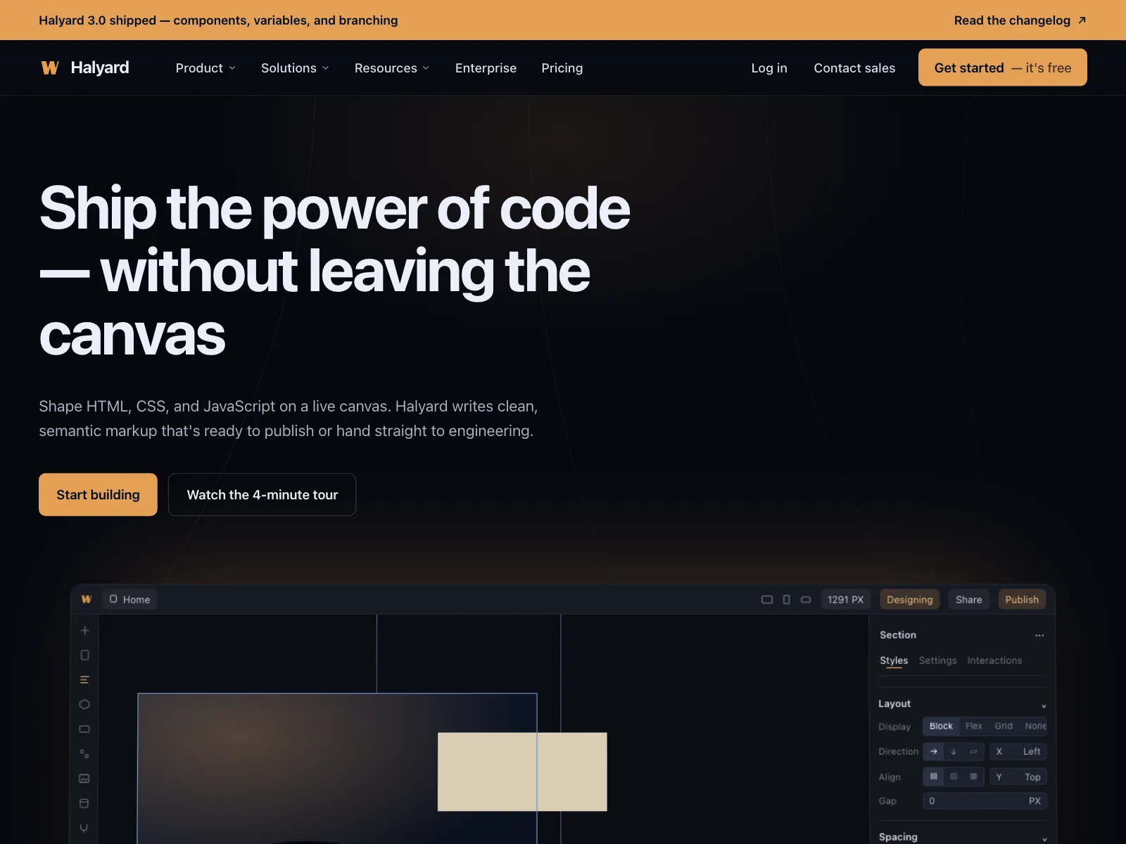Click the Share button in editor
This screenshot has width=1126, height=844.
click(x=968, y=599)
